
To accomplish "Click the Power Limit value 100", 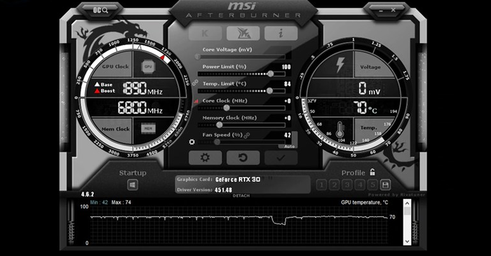I will coord(286,67).
